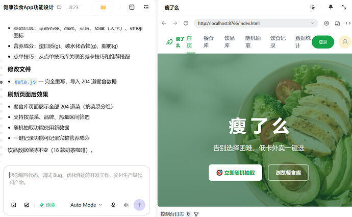Viewport: 352px width, 217px height.
Task: Open the 饮食记录 nav tab
Action: (x=278, y=42)
